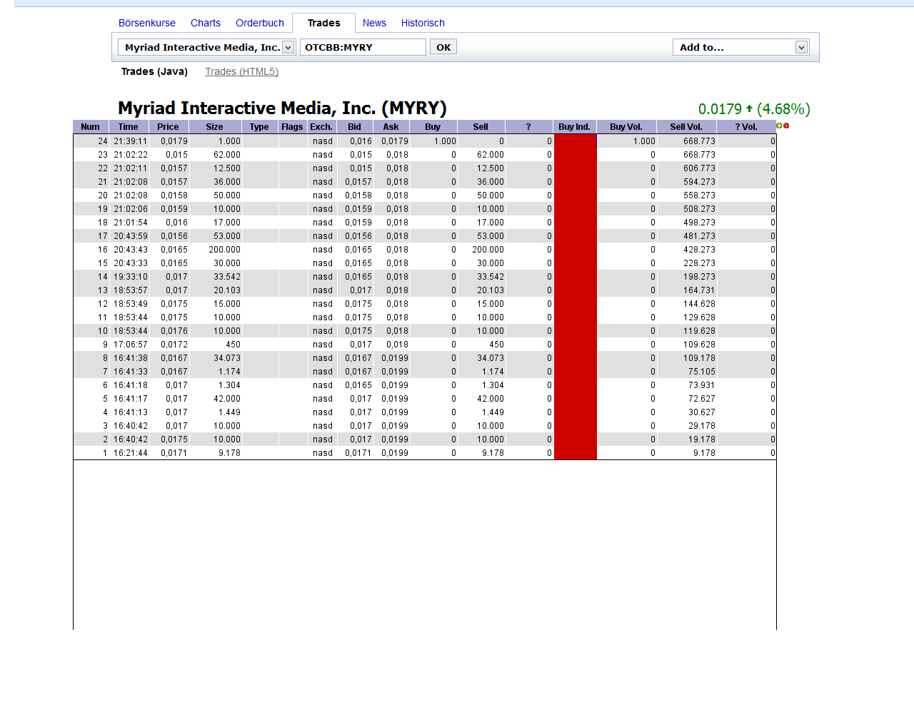
Task: Click the Size column header
Action: 214,127
